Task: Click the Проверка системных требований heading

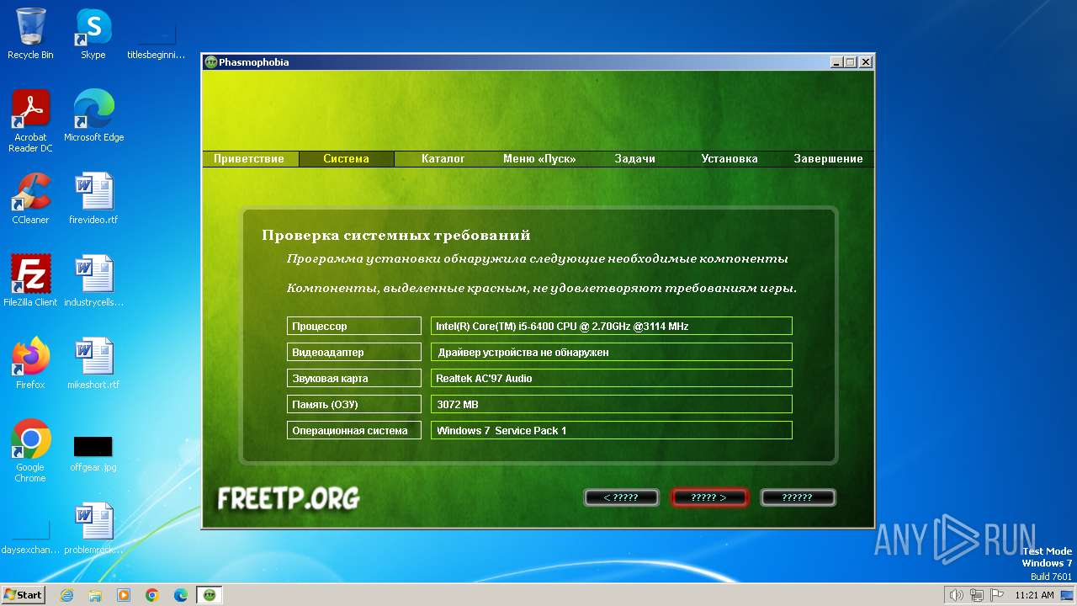Action: 396,236
